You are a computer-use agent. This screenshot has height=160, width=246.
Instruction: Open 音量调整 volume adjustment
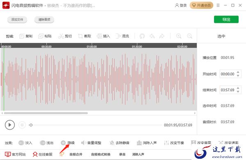click(x=91, y=143)
